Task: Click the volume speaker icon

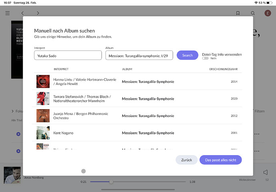Action: tap(265, 172)
